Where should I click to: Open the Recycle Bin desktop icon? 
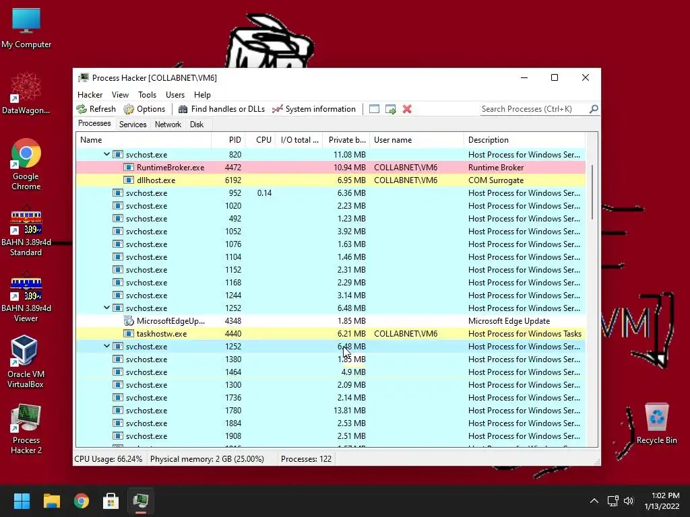click(x=656, y=423)
